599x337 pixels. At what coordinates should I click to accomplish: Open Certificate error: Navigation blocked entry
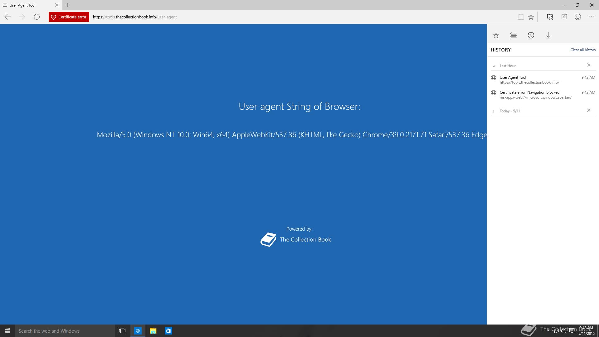(x=543, y=95)
